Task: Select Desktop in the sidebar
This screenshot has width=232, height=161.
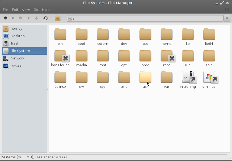Action: 24,36
